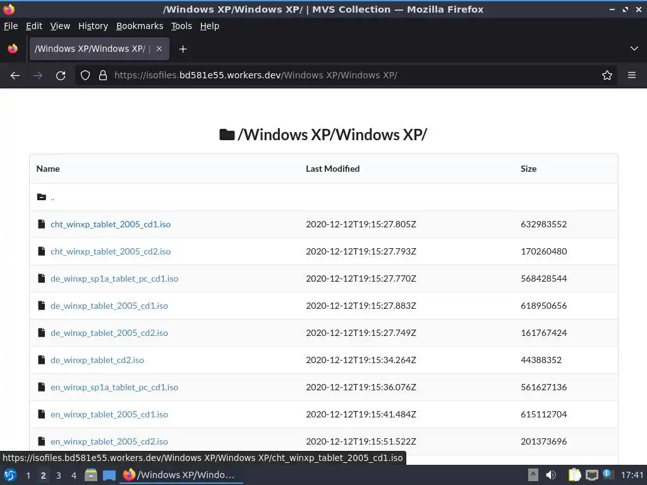Screen dimensions: 647x485
Task: Click the show desktop taskbar icon
Action: pyautogui.click(x=109, y=476)
